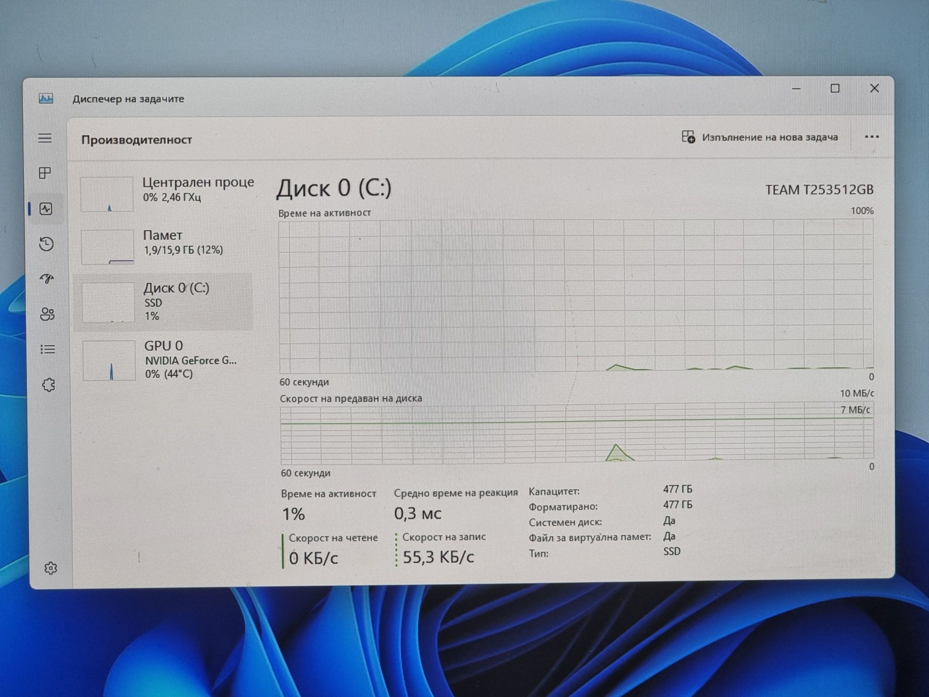
Task: Click the 'Време на активност' activity graph
Action: [576, 296]
